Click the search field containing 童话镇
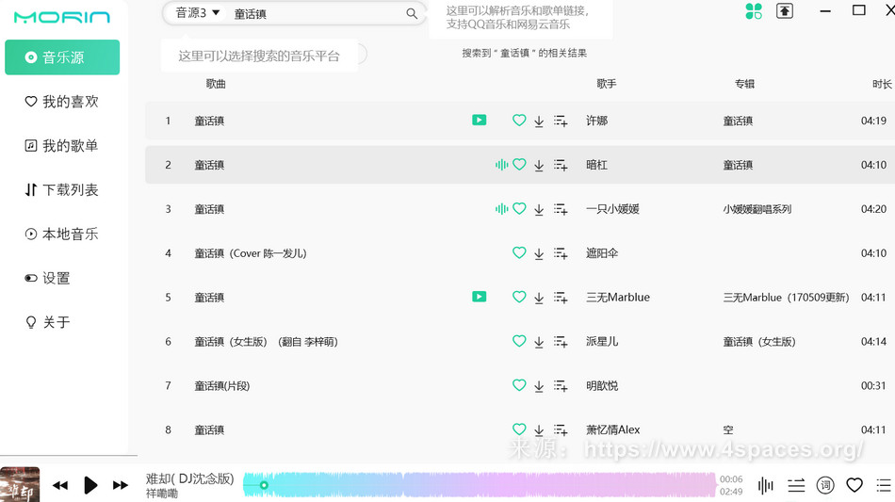The width and height of the screenshot is (895, 502). point(311,14)
